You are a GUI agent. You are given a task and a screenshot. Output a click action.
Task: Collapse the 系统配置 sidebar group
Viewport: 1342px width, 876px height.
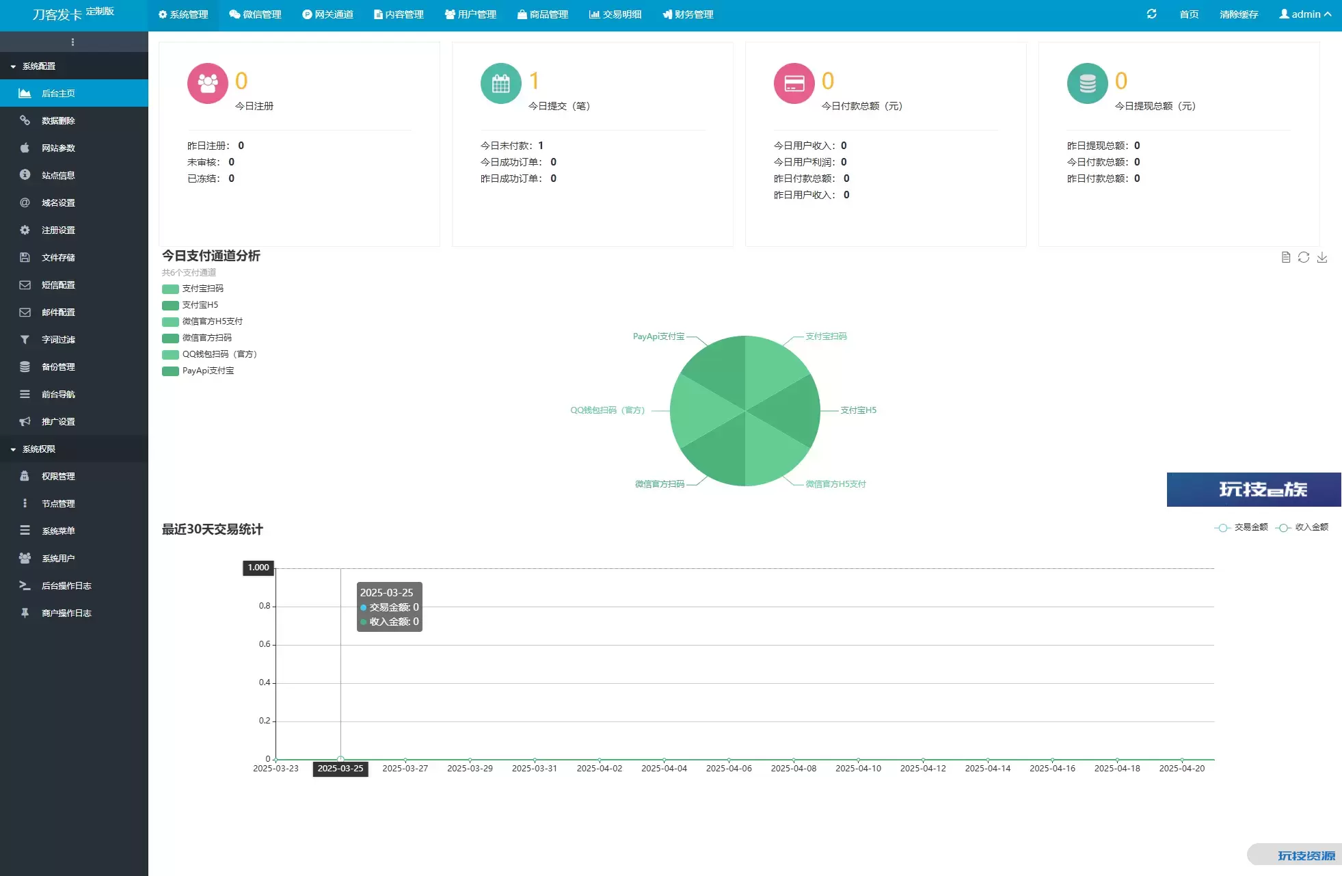click(x=39, y=66)
